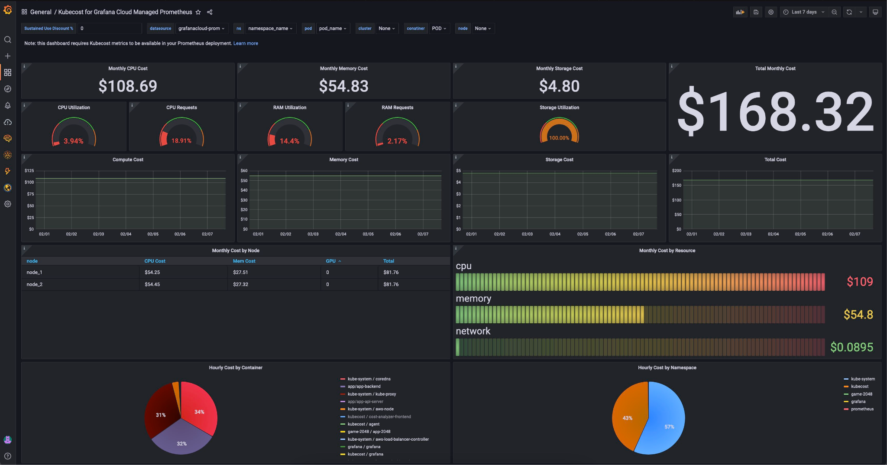
Task: Sort the node table by Mem Cost
Action: 244,261
